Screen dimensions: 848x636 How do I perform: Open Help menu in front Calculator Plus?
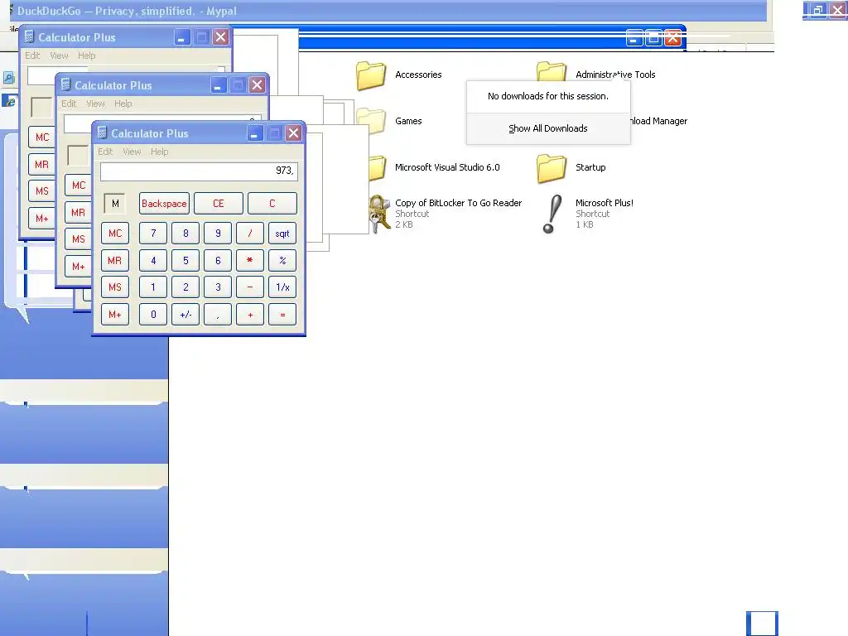click(159, 152)
